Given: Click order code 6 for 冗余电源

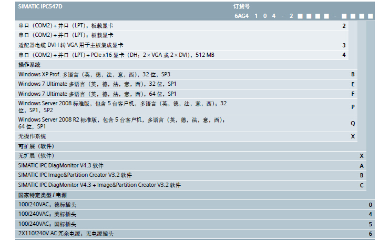Looking at the screenshot, I should pyautogui.click(x=370, y=234).
